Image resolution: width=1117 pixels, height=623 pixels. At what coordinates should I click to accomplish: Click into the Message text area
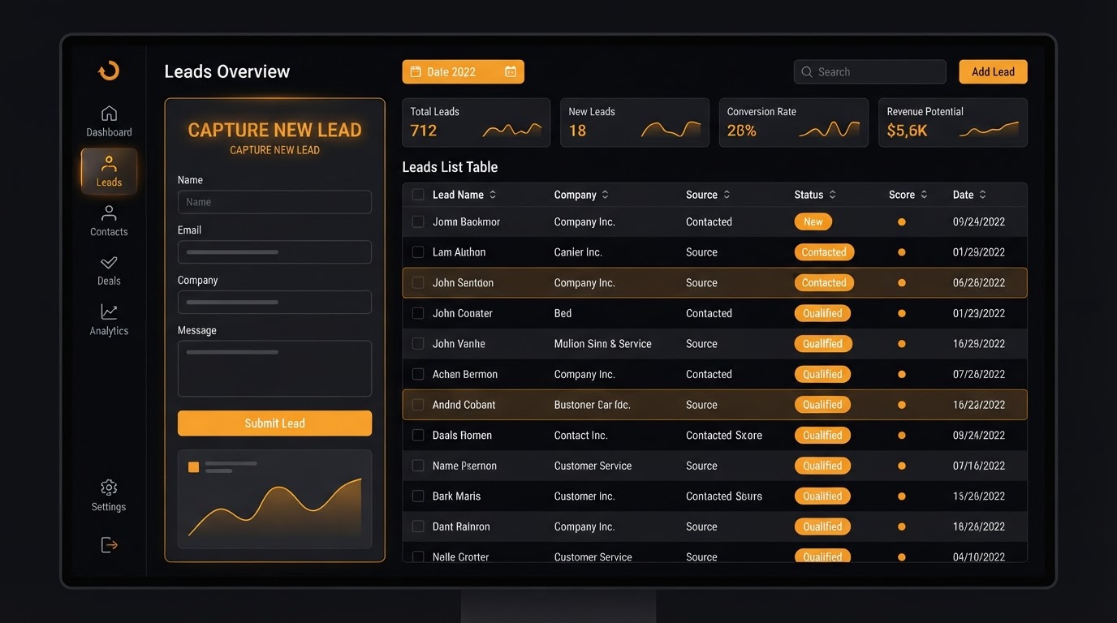(x=274, y=368)
